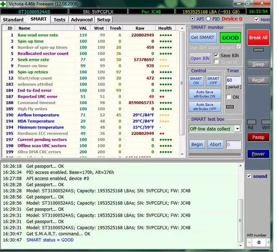Click the log panel scroll down arrow
Image resolution: width=277 pixels, height=252 pixels.
[x=241, y=246]
